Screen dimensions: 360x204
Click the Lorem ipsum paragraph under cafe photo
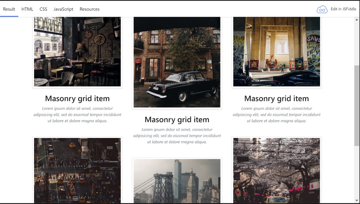click(77, 115)
